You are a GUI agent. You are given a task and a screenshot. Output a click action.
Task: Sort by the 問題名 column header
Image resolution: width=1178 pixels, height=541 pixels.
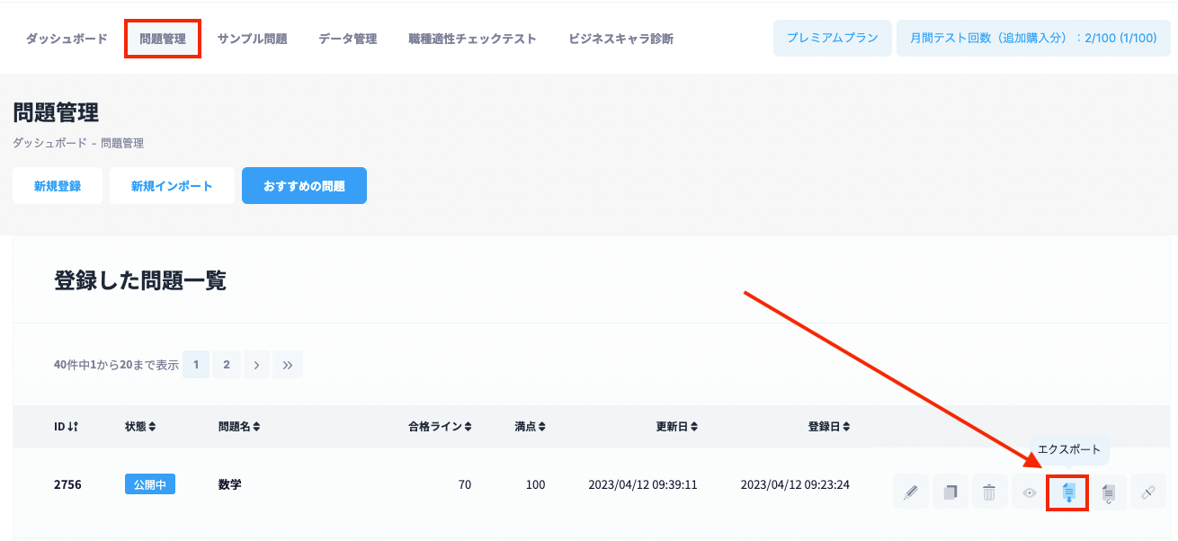coord(239,426)
